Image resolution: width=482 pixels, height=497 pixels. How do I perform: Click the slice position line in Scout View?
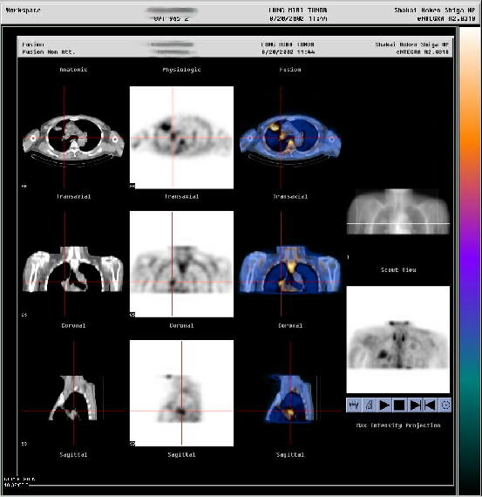coord(398,224)
